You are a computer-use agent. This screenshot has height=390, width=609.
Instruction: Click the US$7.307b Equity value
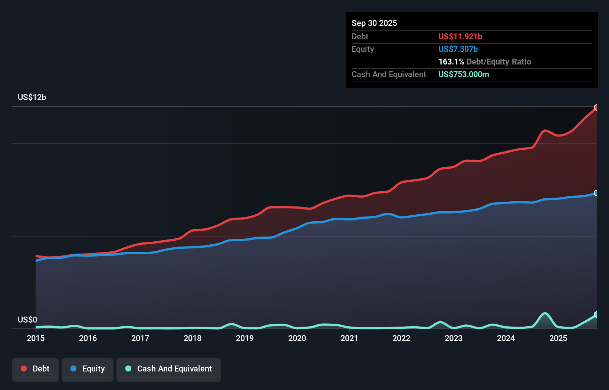[x=458, y=49]
